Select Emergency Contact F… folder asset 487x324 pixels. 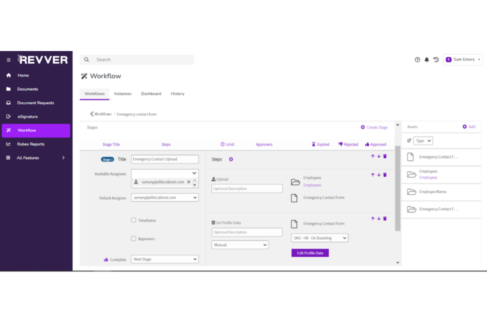click(441, 209)
